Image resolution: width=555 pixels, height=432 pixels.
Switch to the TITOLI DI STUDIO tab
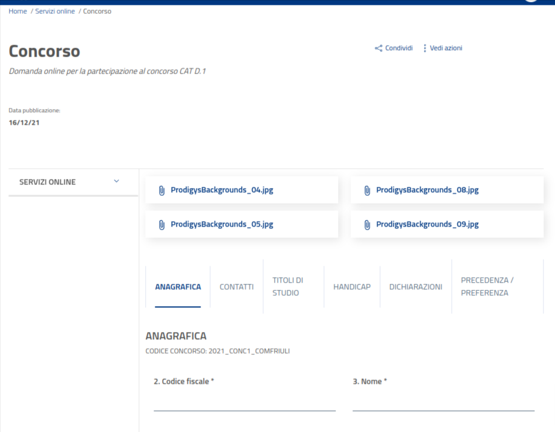click(288, 287)
